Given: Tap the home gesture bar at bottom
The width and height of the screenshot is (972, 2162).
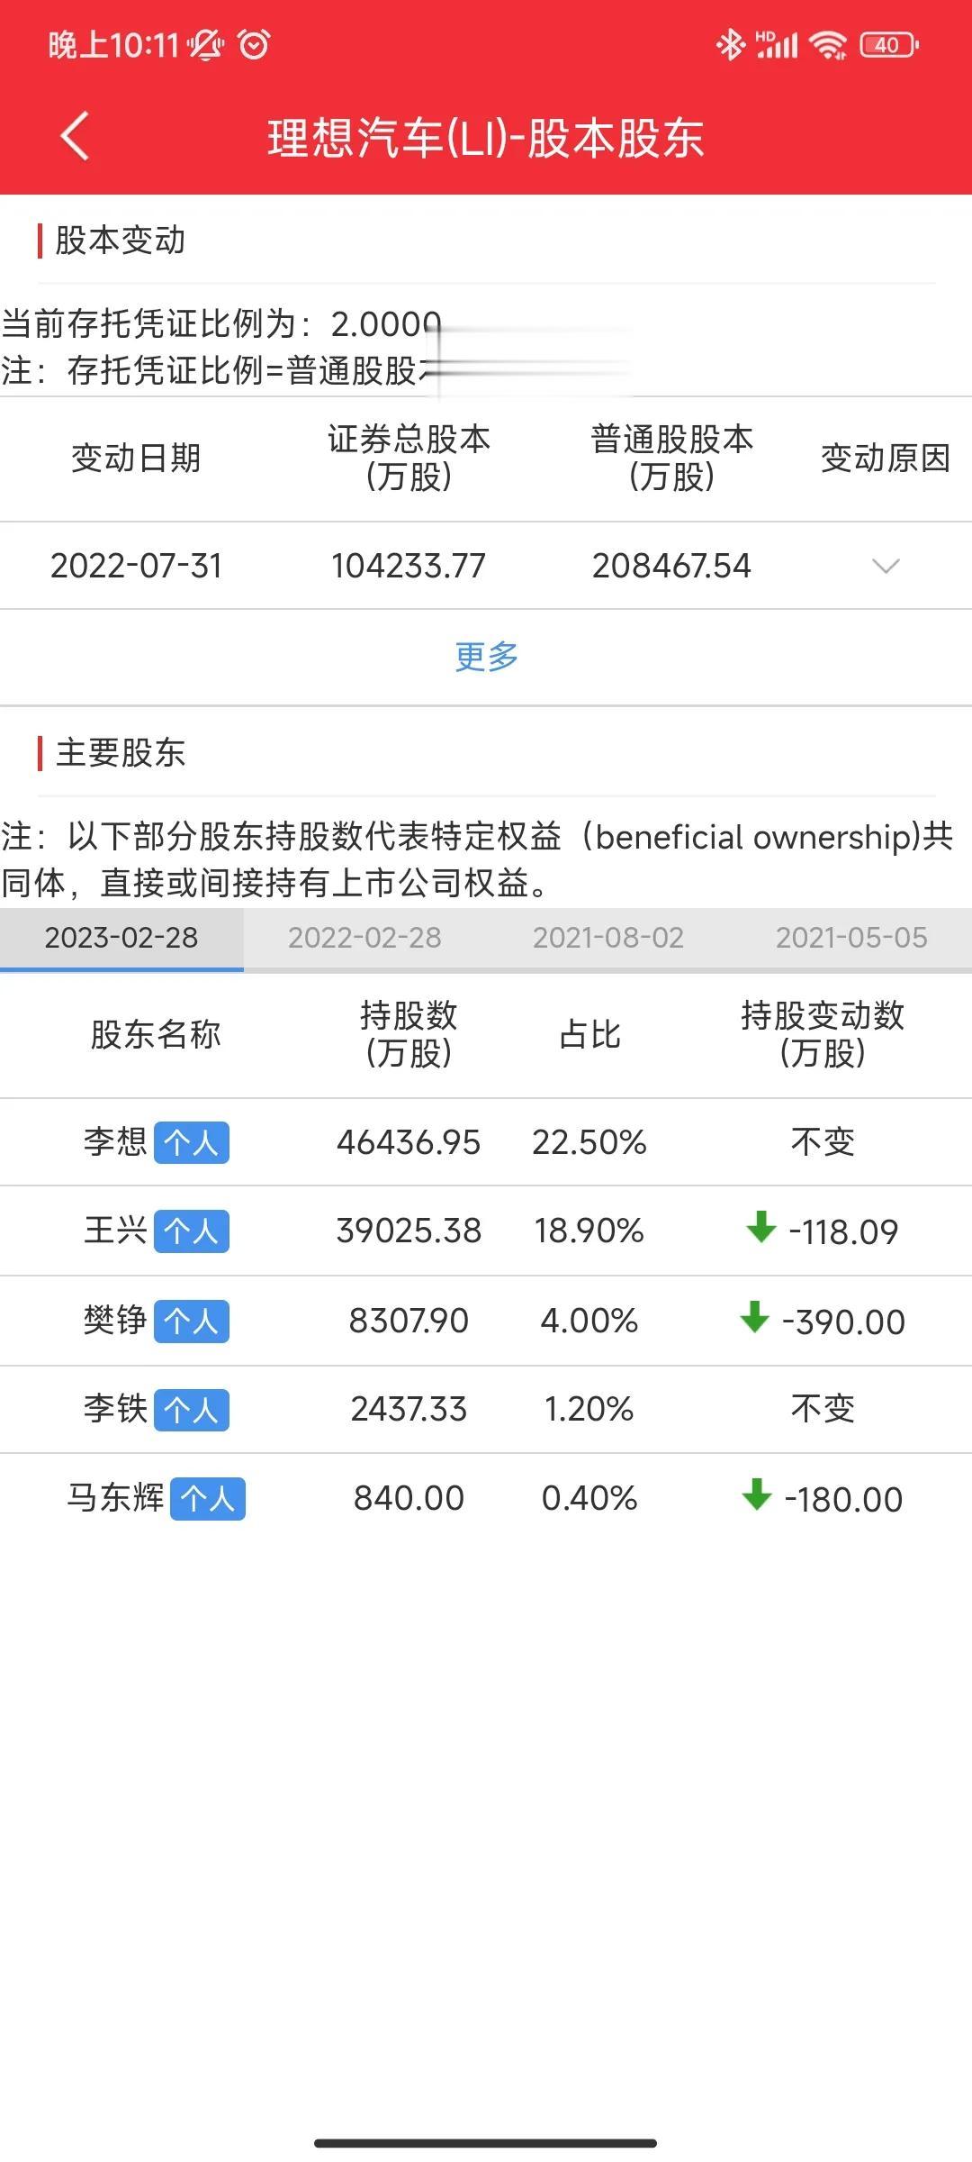Looking at the screenshot, I should [486, 2143].
